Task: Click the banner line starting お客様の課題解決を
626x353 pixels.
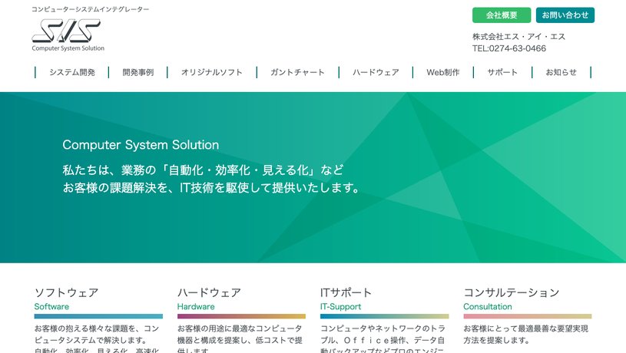Action: [211, 187]
